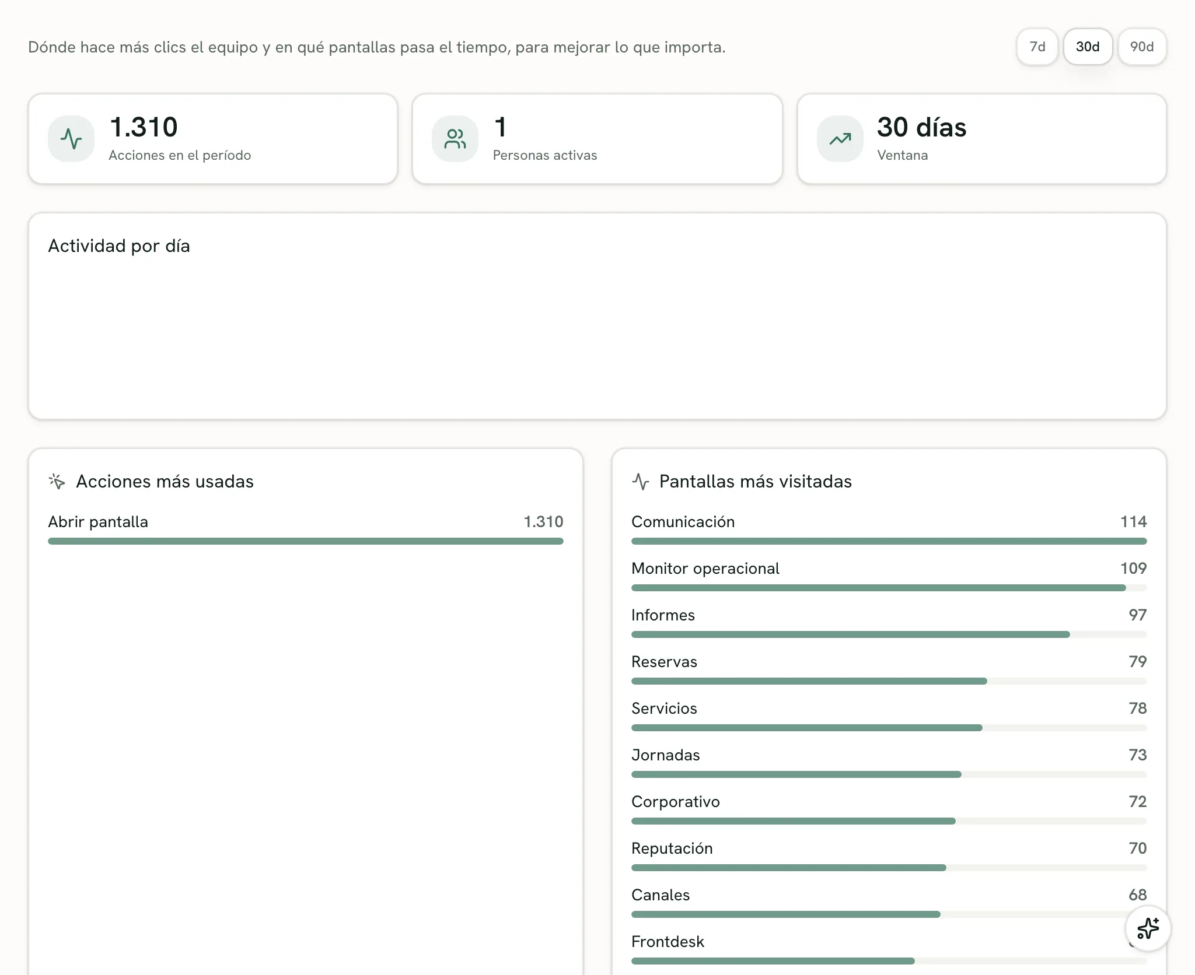Click the 79 visit count for Reservas
The image size is (1195, 975).
[1137, 661]
